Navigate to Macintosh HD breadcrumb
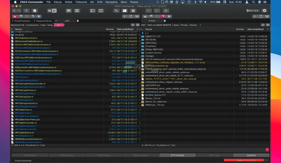281x163 pixels. [17, 25]
